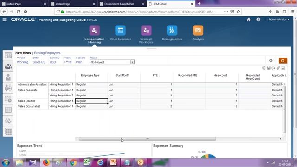Click the form refresh icon
The height and width of the screenshot is (167, 297).
(273, 68)
